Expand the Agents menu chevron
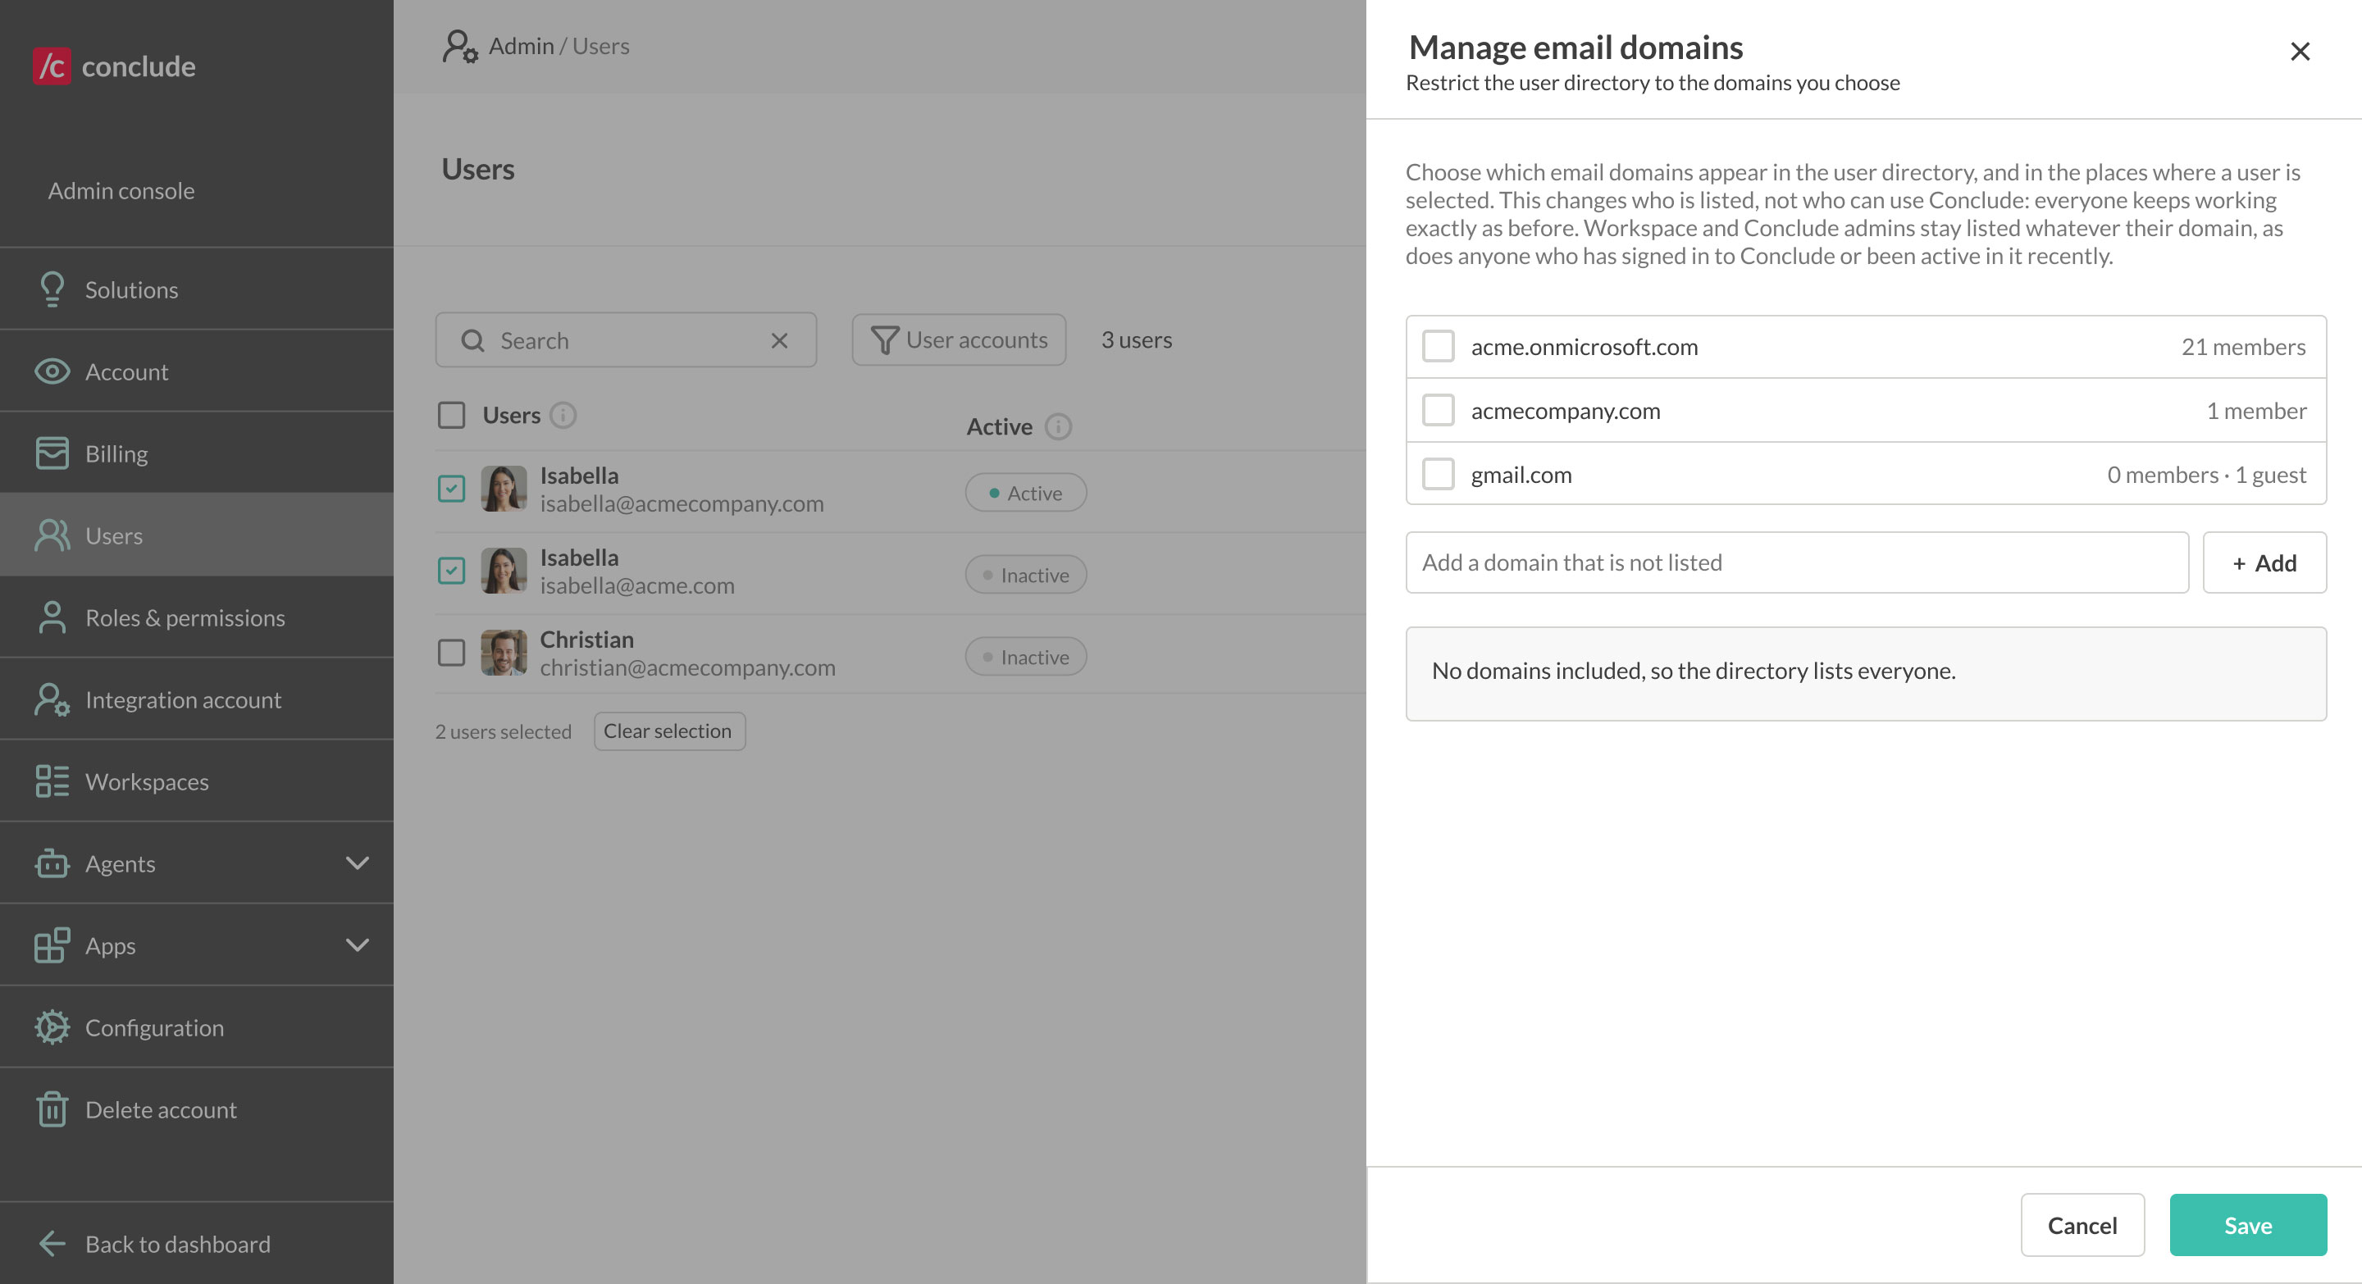This screenshot has height=1284, width=2362. [x=358, y=863]
